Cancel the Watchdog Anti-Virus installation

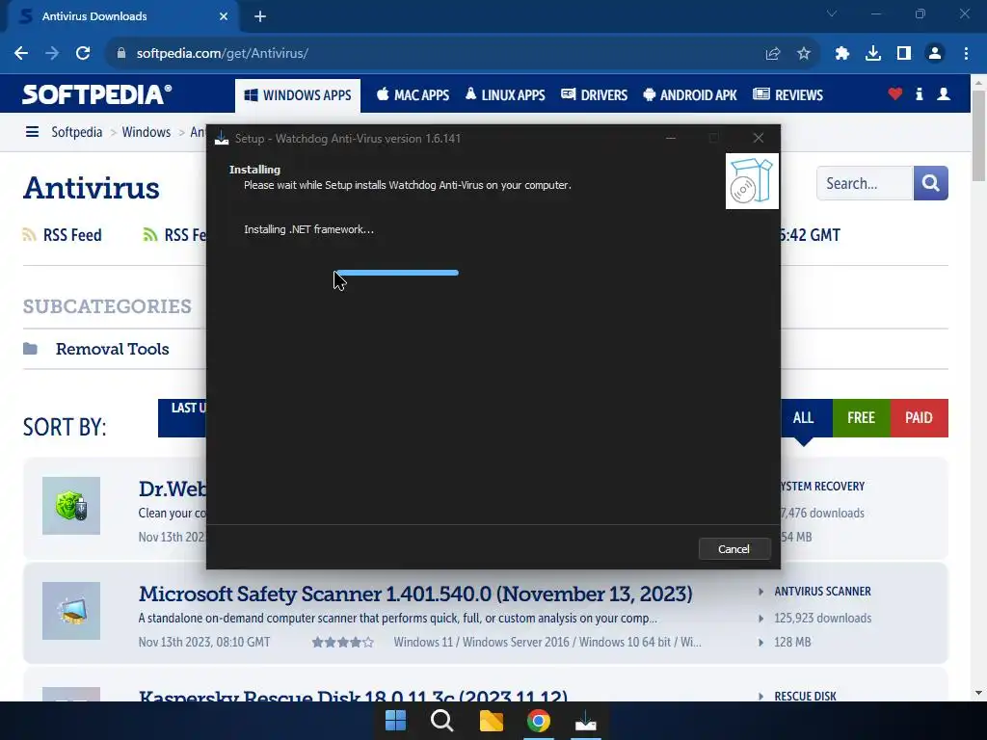pyautogui.click(x=734, y=549)
